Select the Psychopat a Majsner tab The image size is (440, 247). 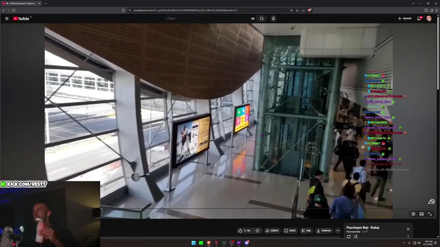click(x=21, y=3)
